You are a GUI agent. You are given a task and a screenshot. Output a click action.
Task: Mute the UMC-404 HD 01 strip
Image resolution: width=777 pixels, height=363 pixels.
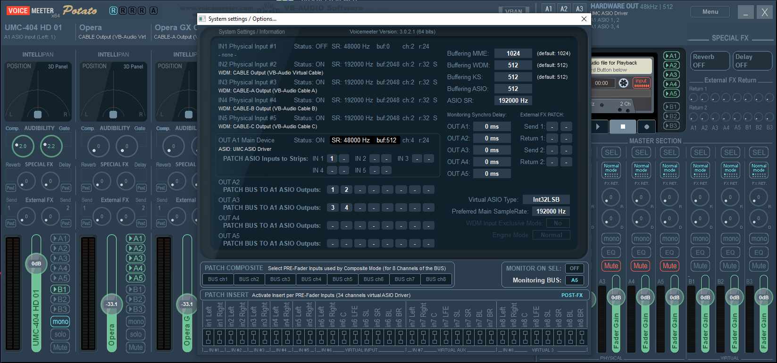(x=60, y=347)
